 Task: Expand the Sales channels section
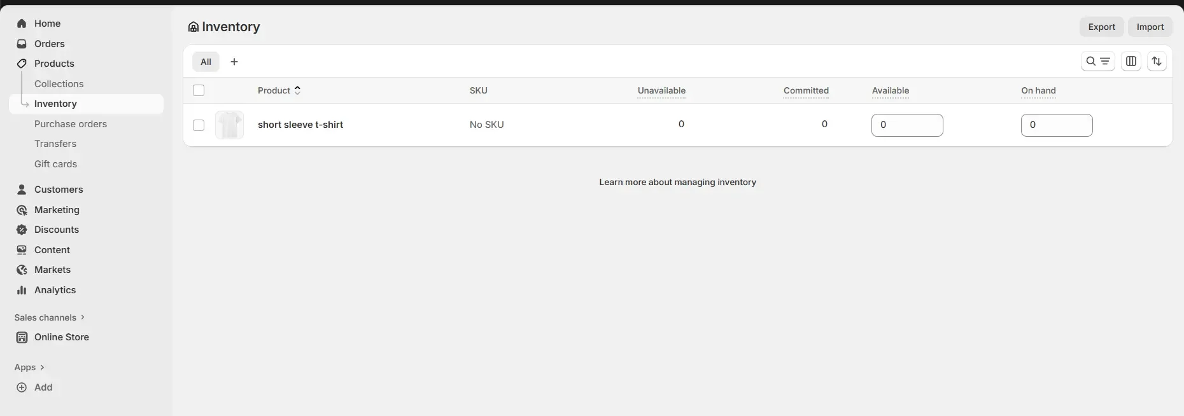pos(50,317)
